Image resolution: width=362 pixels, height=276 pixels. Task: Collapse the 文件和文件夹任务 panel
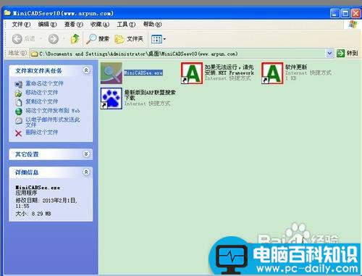pos(86,70)
